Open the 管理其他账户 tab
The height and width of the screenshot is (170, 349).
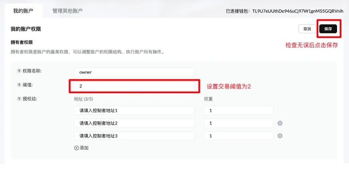[67, 11]
